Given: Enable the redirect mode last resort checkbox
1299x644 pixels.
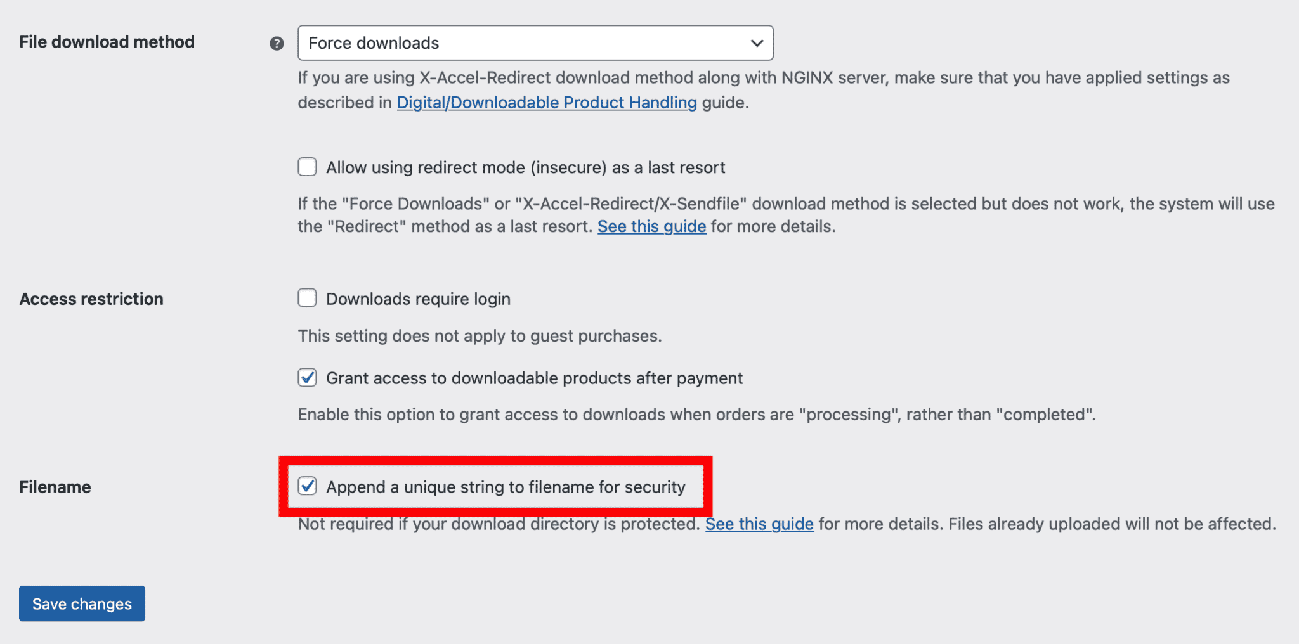Looking at the screenshot, I should (308, 167).
